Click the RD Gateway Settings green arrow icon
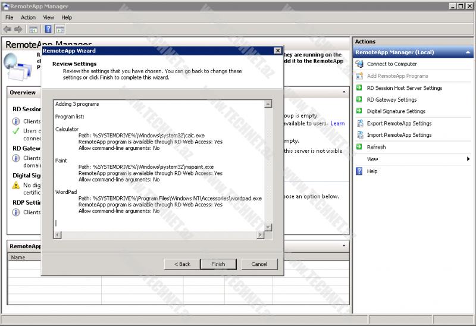 [359, 100]
